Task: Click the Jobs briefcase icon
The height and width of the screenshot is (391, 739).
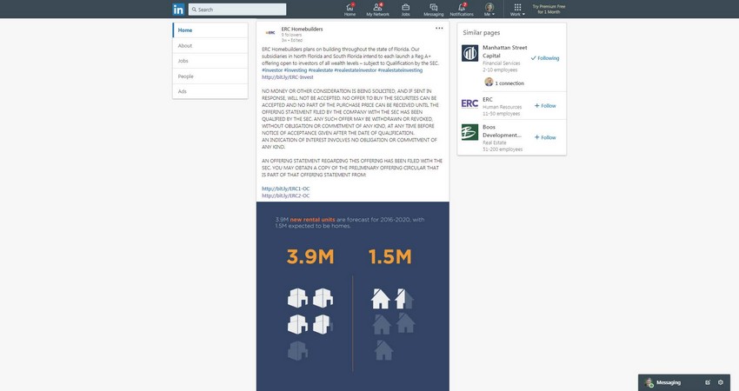Action: pyautogui.click(x=405, y=10)
